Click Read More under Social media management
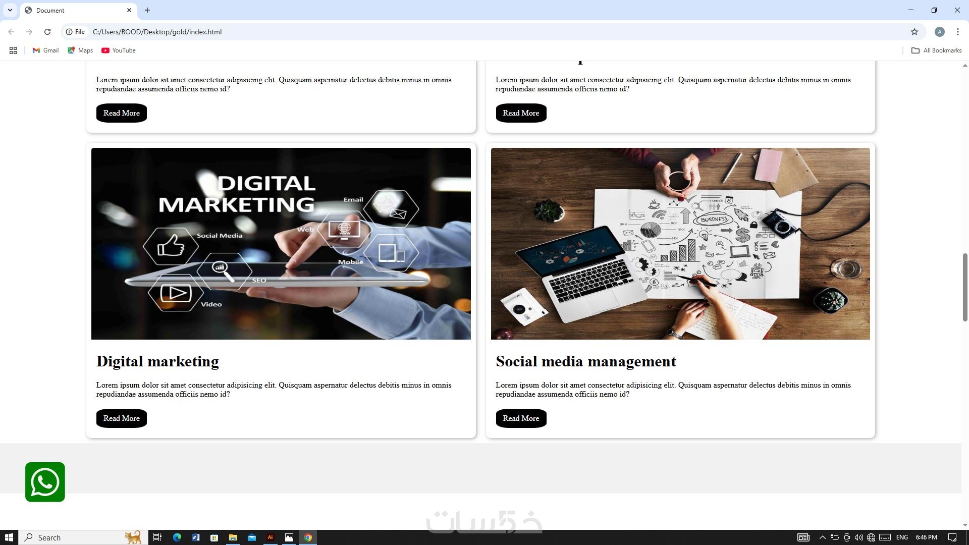The height and width of the screenshot is (545, 969). 521,418
